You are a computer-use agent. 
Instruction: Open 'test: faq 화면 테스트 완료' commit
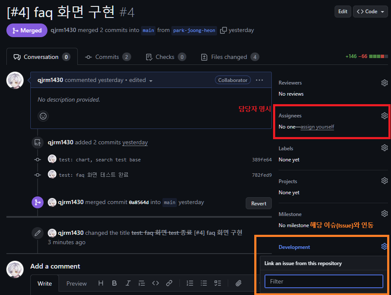click(94, 175)
